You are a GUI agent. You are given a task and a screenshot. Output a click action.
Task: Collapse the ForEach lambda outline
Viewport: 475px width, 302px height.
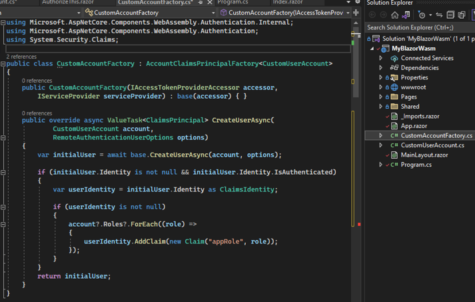3,225
